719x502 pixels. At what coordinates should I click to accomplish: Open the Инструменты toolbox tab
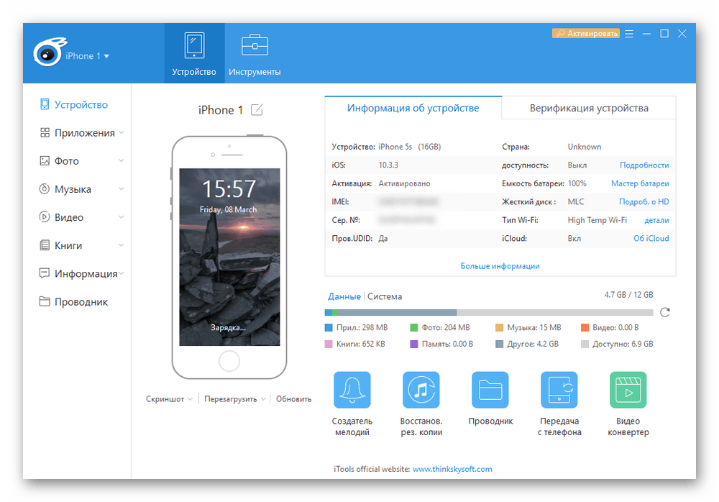[x=255, y=53]
